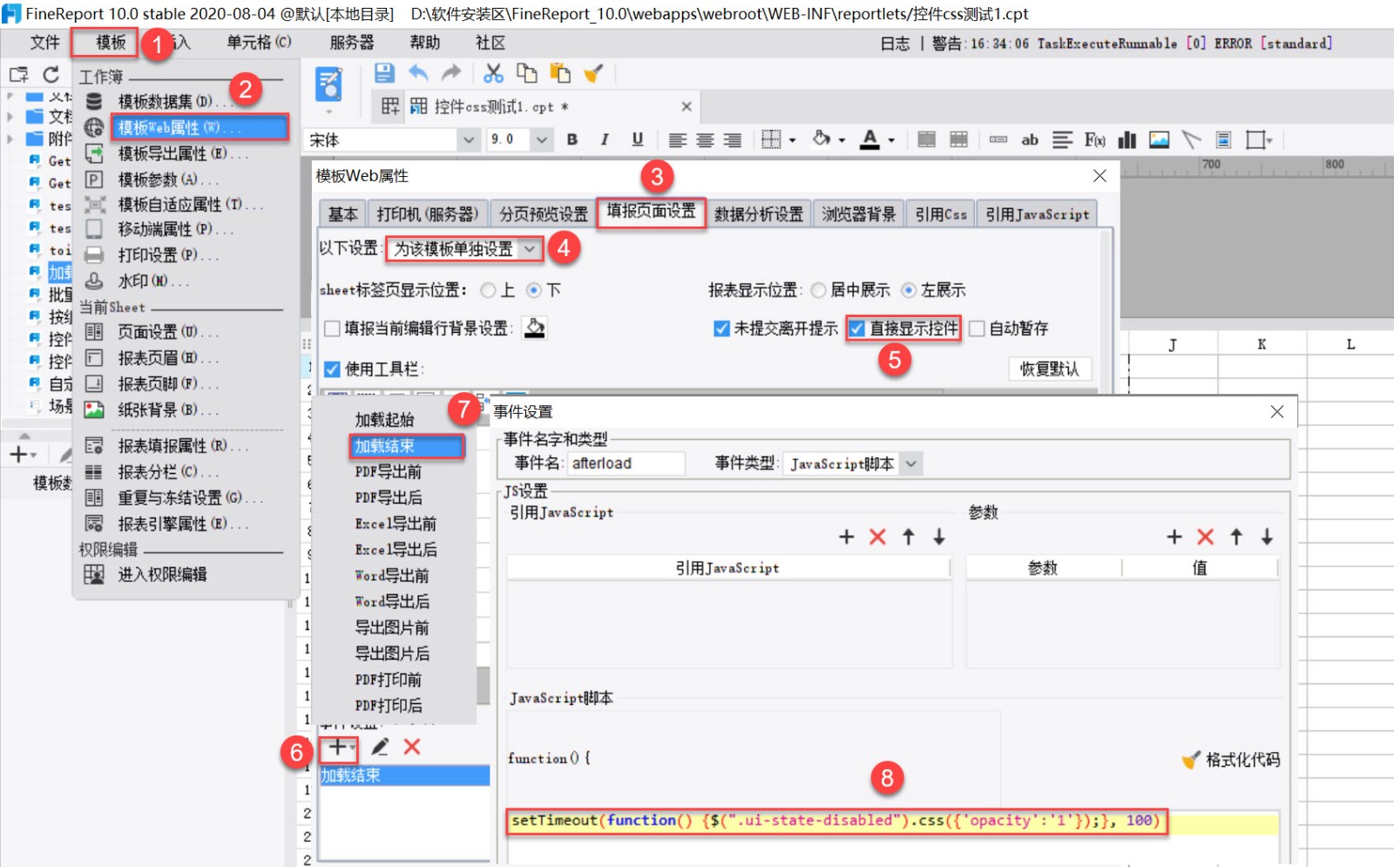The width and height of the screenshot is (1394, 867).
Task: Redo the last action
Action: click(451, 73)
